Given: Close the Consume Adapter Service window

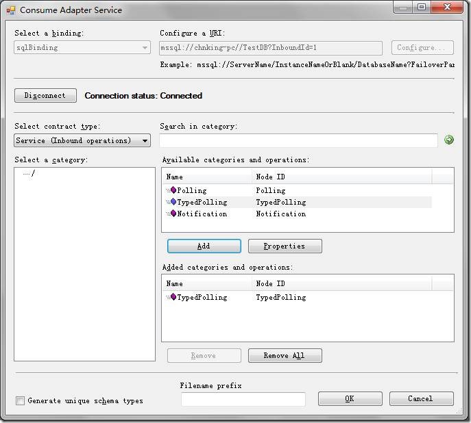Looking at the screenshot, I should 447,7.
